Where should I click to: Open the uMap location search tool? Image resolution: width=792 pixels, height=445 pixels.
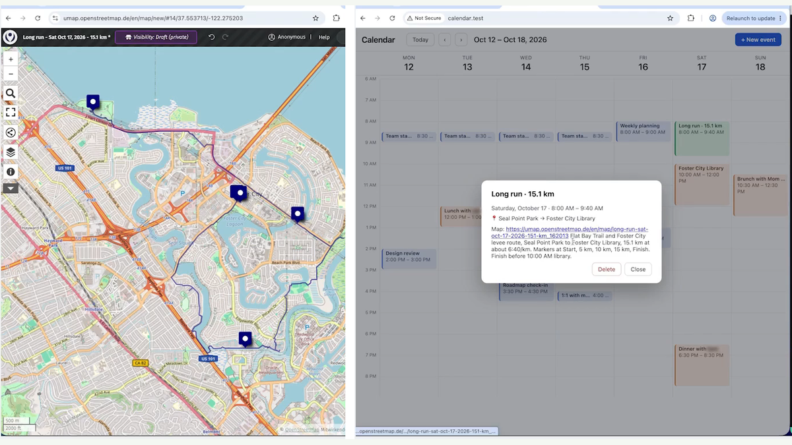[x=11, y=94]
